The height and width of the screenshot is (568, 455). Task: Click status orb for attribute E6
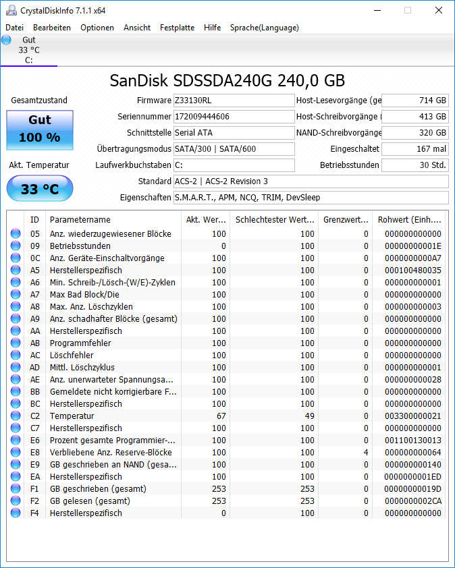pos(16,440)
